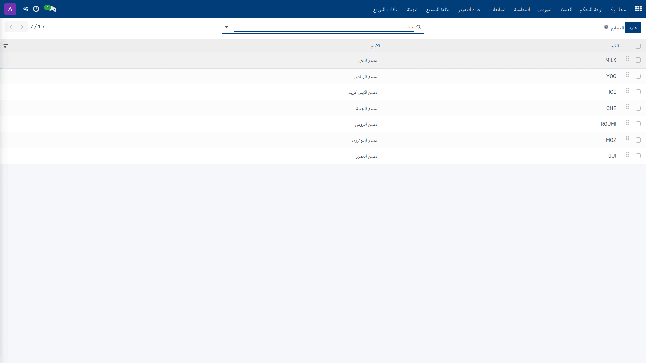Click the جديد new button
The height and width of the screenshot is (363, 646).
click(633, 28)
